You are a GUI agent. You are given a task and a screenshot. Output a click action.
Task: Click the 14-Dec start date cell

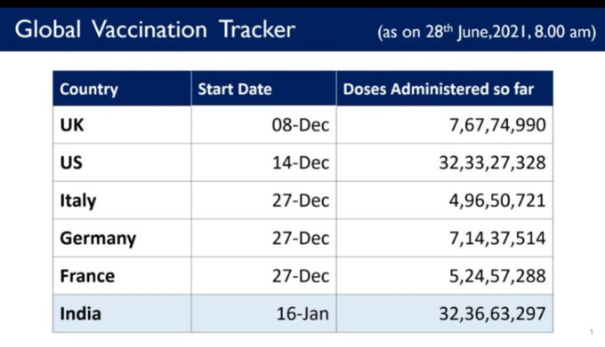coord(264,162)
